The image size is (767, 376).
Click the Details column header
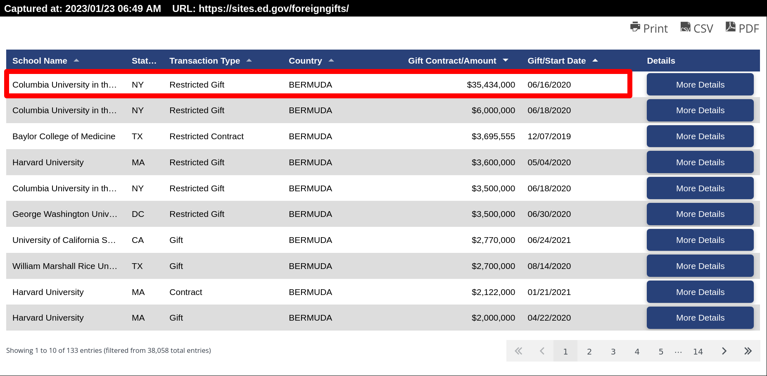pos(661,61)
